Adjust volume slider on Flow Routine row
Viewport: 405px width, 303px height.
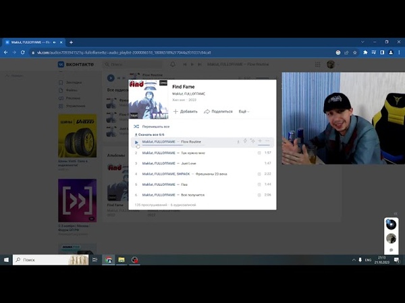(264, 145)
